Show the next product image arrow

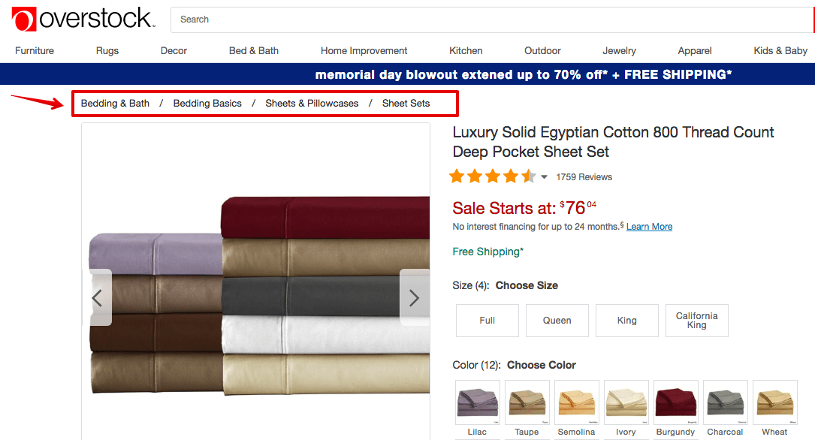tap(414, 297)
